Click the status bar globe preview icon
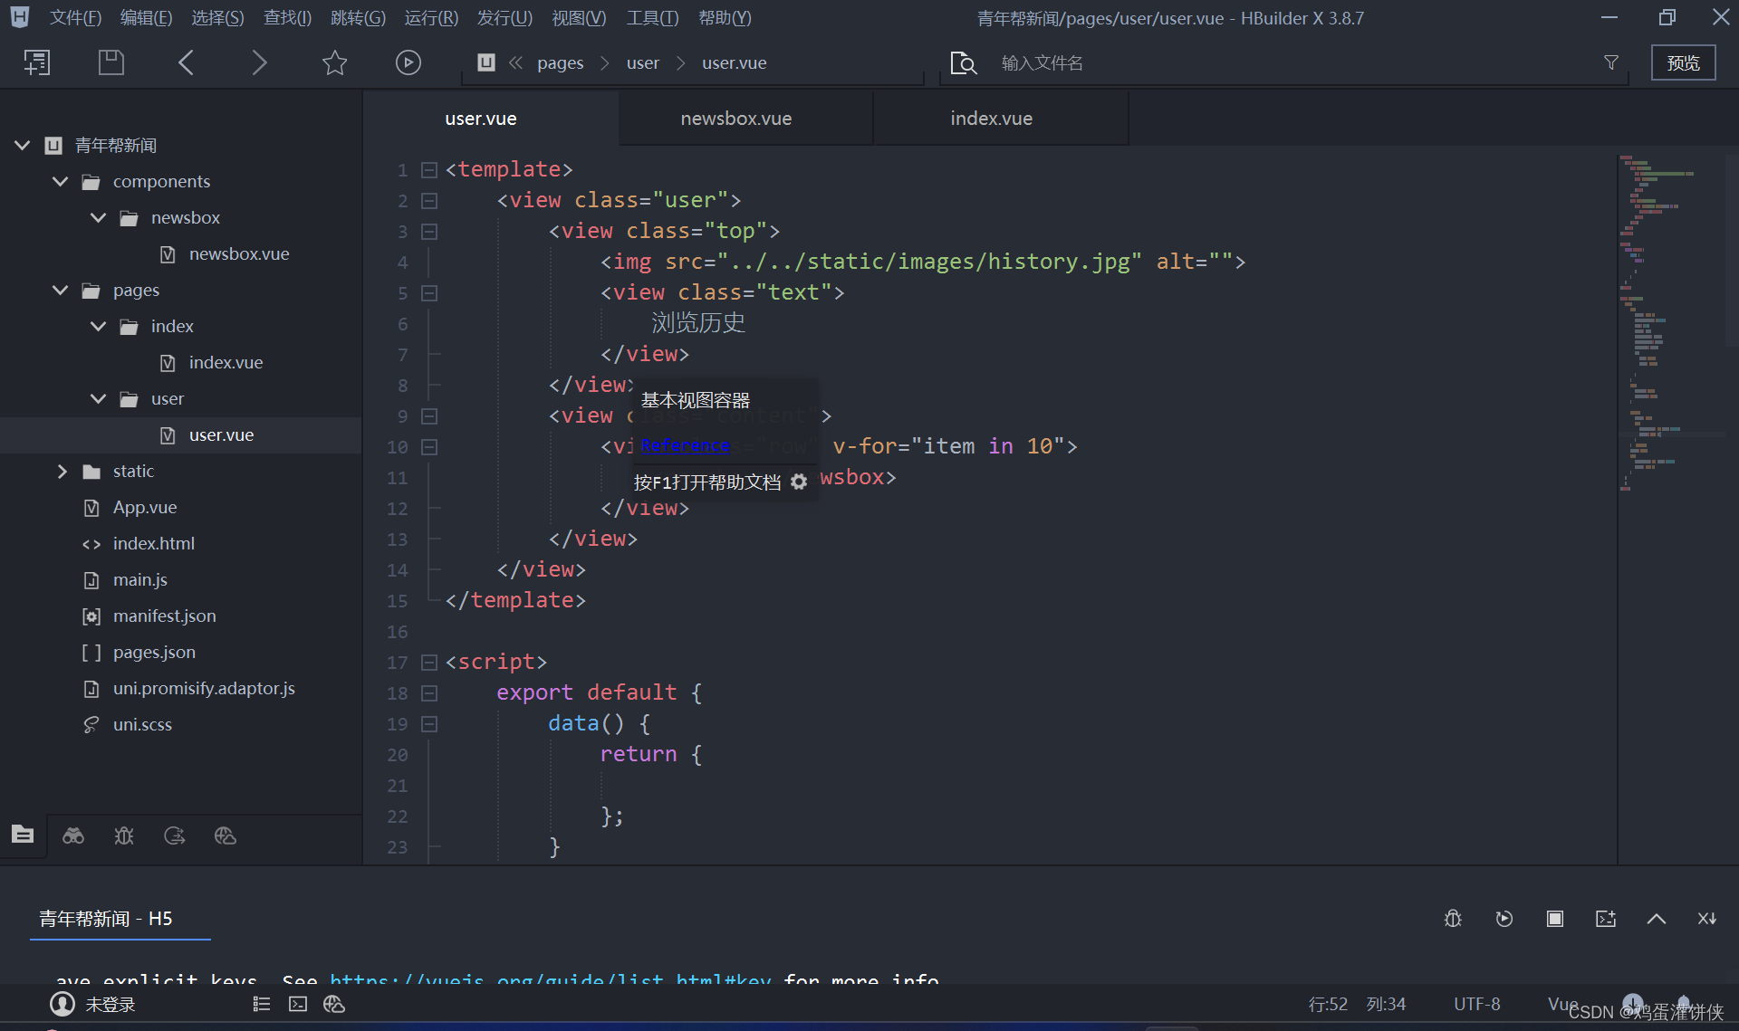This screenshot has height=1031, width=1739. tap(334, 1004)
